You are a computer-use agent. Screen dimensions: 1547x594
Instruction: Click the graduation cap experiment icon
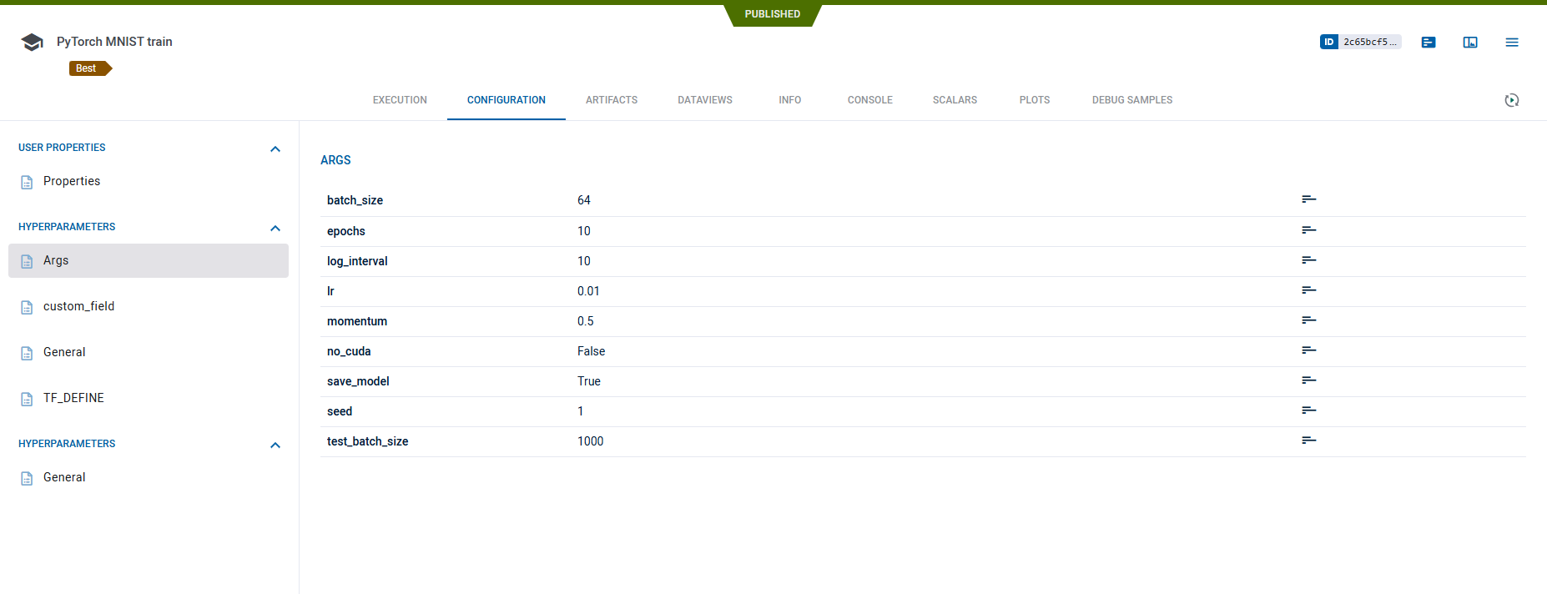pyautogui.click(x=32, y=43)
